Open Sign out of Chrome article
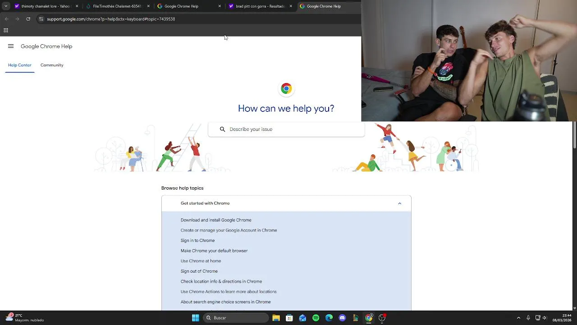Image resolution: width=577 pixels, height=325 pixels. (x=199, y=271)
